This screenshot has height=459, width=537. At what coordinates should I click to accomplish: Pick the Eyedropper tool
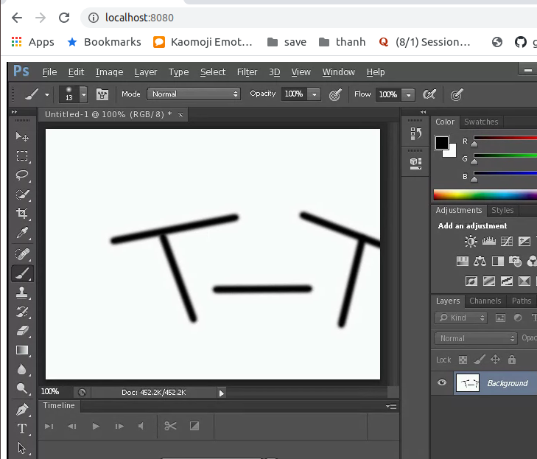coord(22,234)
